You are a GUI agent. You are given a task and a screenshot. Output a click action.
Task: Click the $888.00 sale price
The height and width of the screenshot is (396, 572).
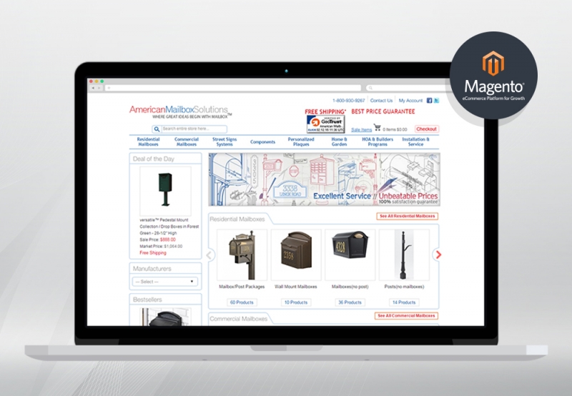tap(168, 239)
